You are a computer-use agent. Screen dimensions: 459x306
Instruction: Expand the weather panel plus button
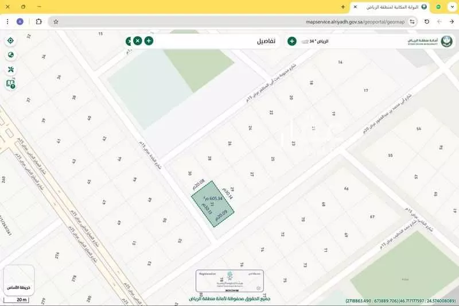pos(291,41)
